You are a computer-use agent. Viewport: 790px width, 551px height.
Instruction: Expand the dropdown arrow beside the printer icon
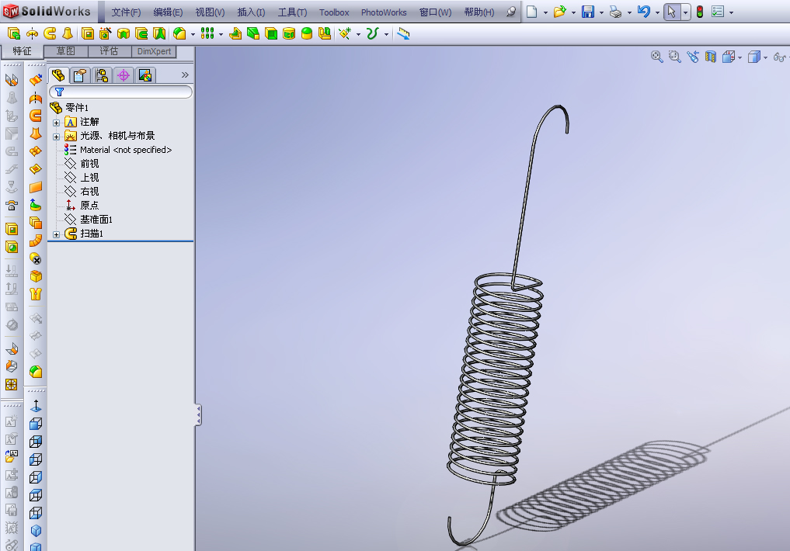click(629, 12)
